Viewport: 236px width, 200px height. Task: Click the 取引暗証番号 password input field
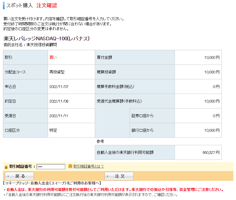[51, 167]
